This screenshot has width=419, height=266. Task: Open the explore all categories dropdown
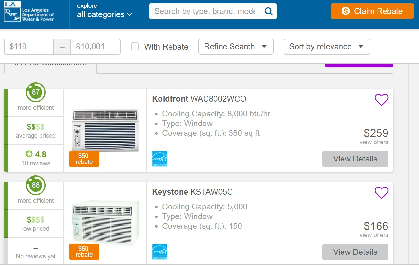(x=105, y=11)
